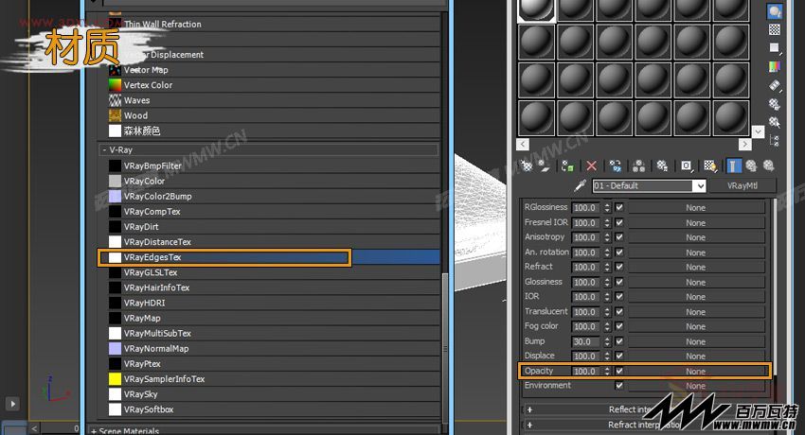
Task: Click the VRayMtl material type button
Action: 742,186
